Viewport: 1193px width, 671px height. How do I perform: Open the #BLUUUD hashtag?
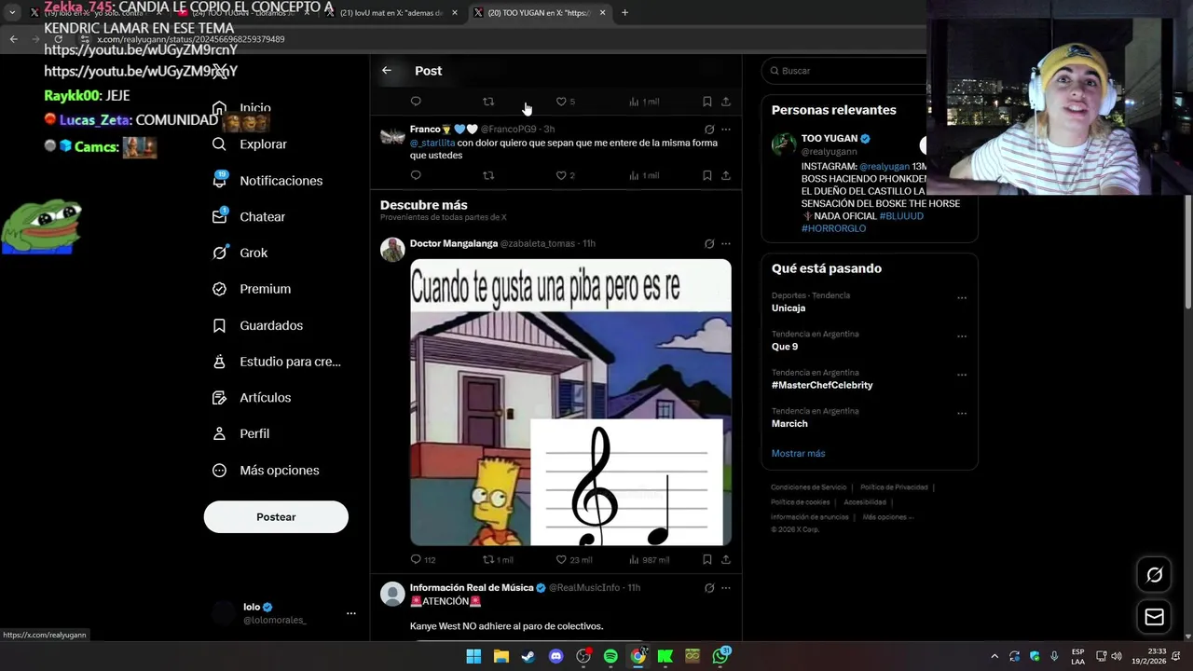tap(901, 216)
